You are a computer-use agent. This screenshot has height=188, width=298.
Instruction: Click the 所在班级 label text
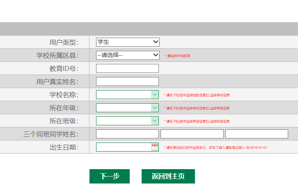coord(64,121)
